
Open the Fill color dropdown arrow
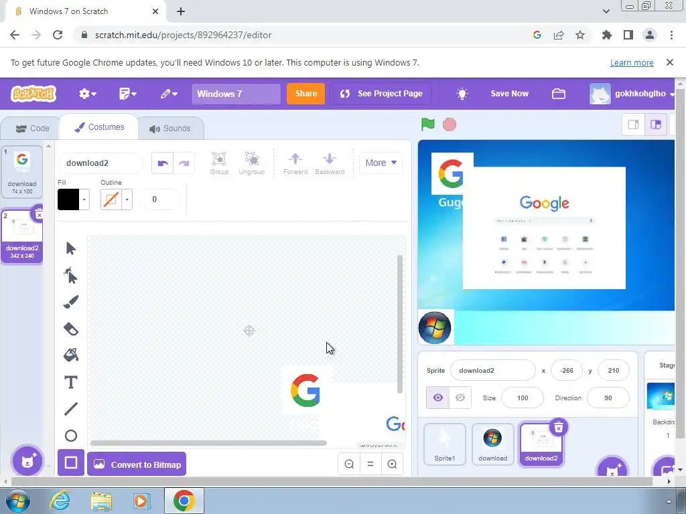click(x=84, y=199)
